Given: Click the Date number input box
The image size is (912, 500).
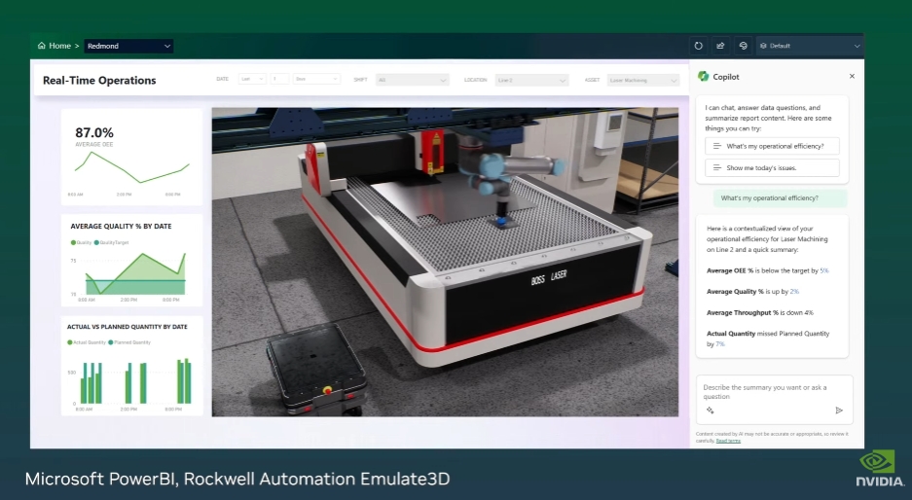Looking at the screenshot, I should 279,79.
